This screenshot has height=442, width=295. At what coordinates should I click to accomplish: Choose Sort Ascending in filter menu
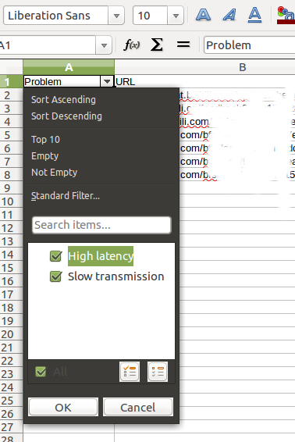point(63,99)
